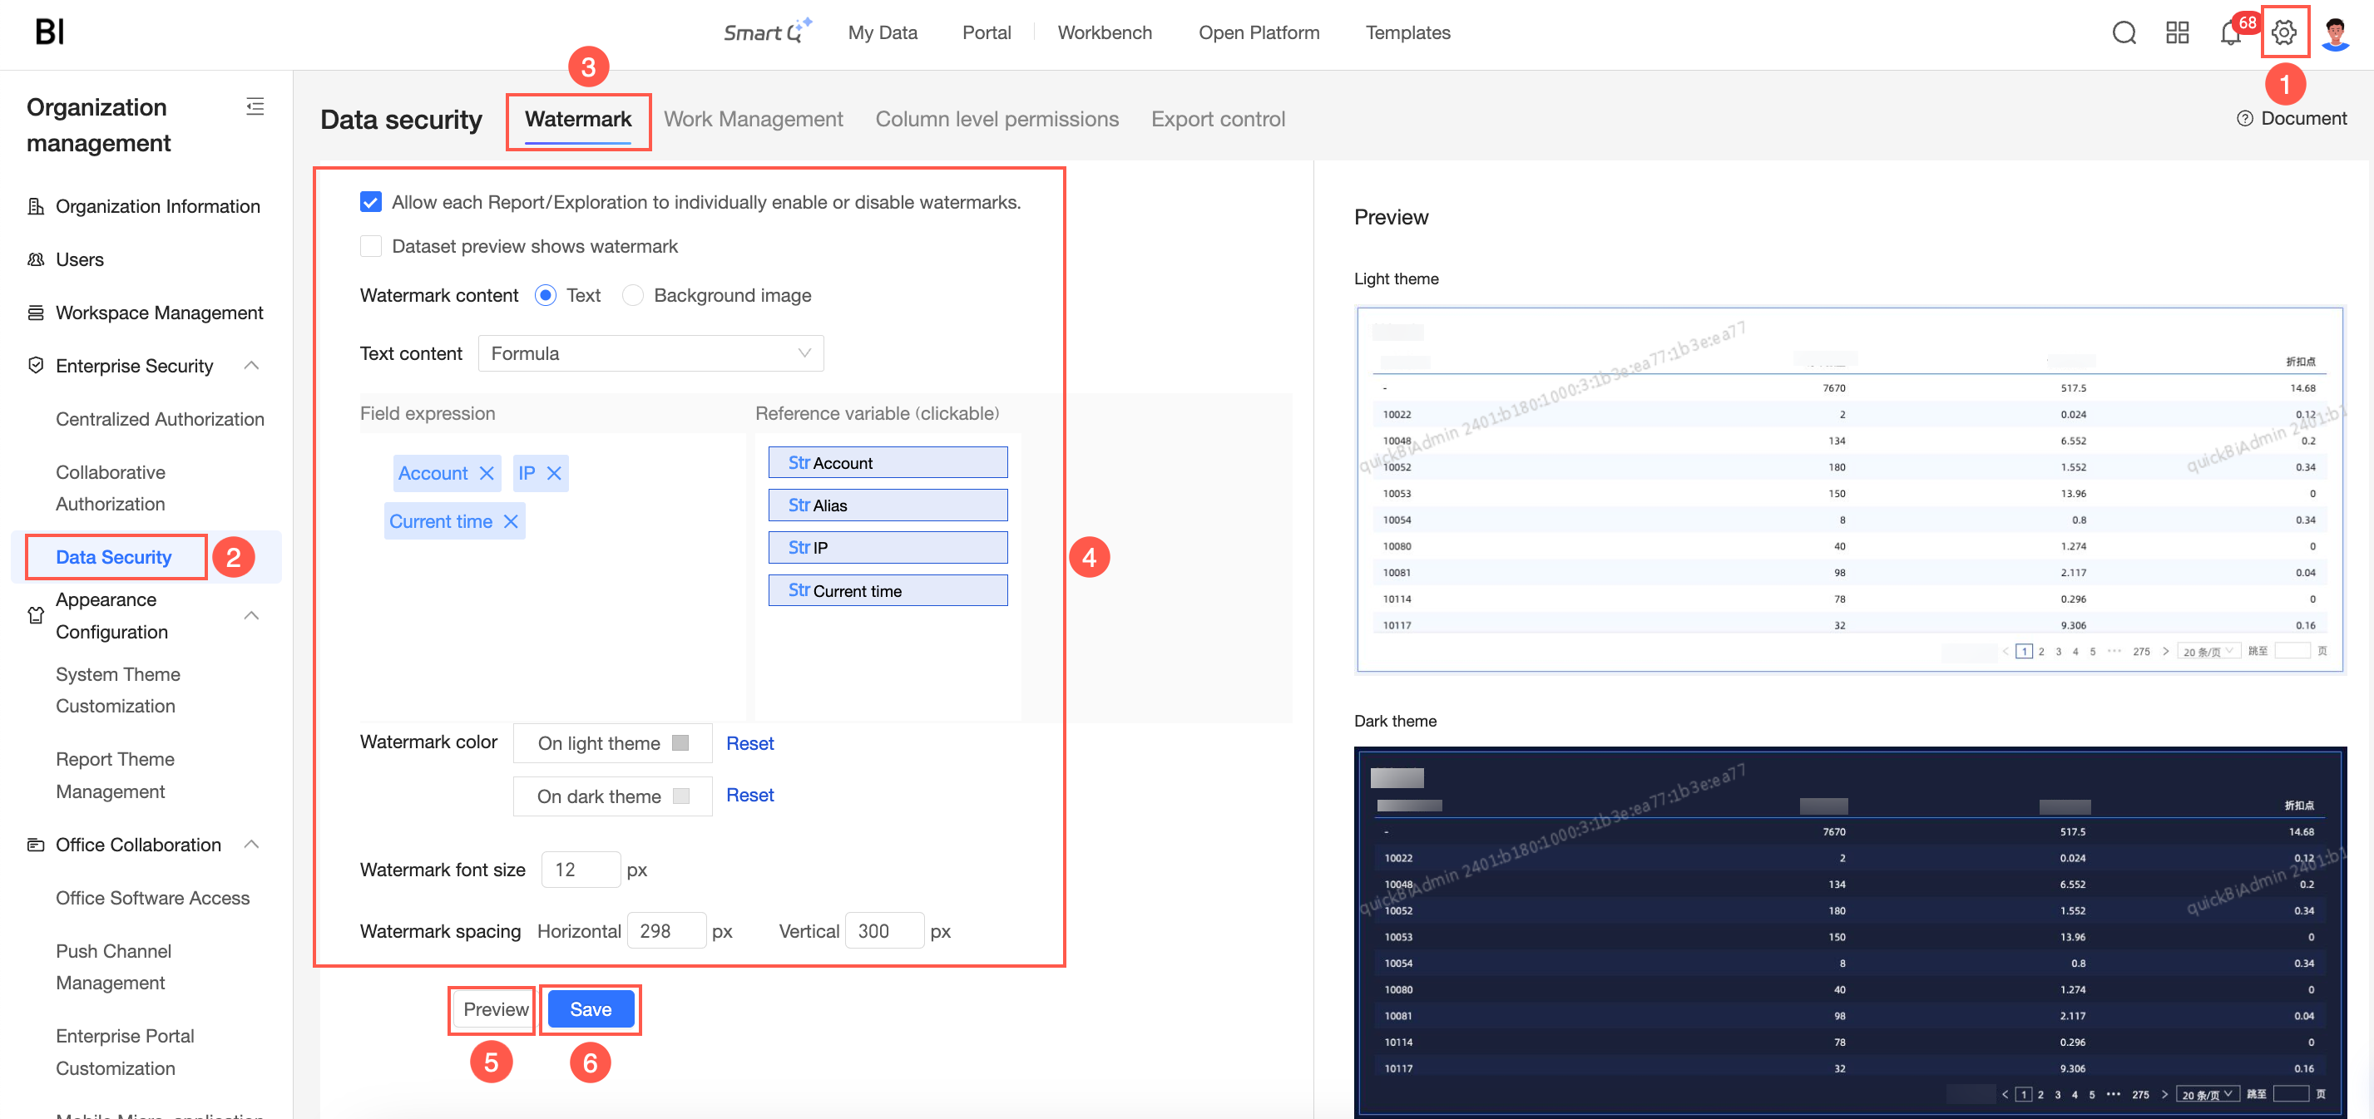The height and width of the screenshot is (1119, 2374).
Task: Click the Save button
Action: tap(591, 1009)
